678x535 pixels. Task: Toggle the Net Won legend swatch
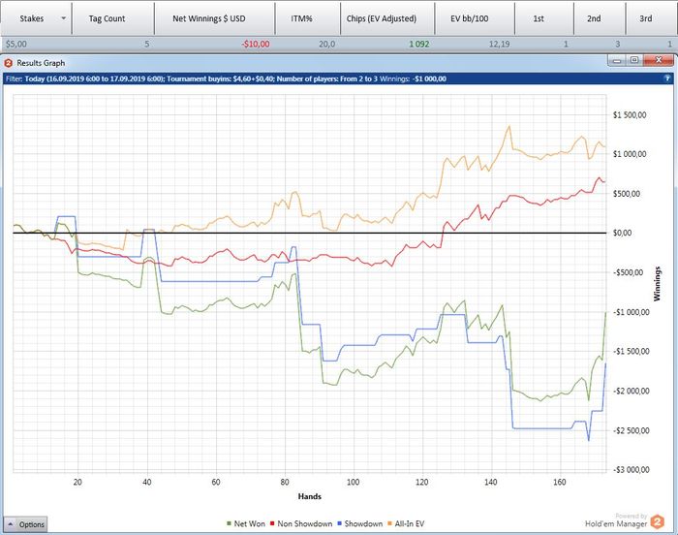(x=229, y=523)
